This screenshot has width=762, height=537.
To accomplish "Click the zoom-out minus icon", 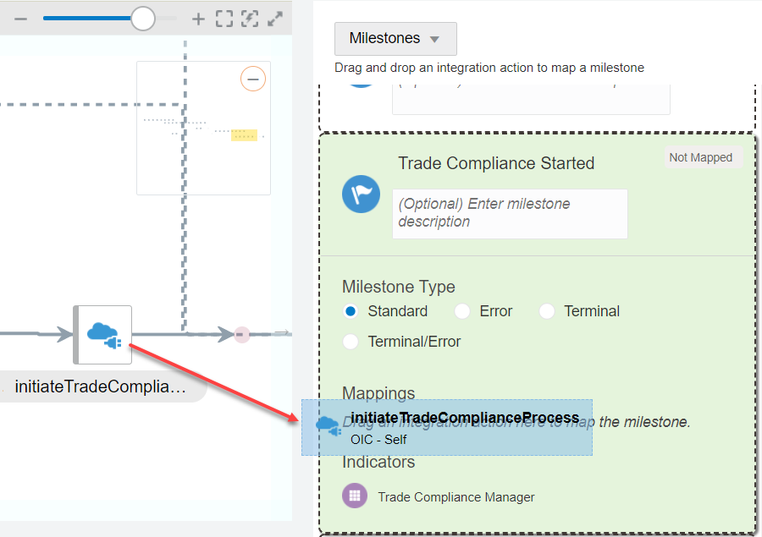I will (x=20, y=17).
